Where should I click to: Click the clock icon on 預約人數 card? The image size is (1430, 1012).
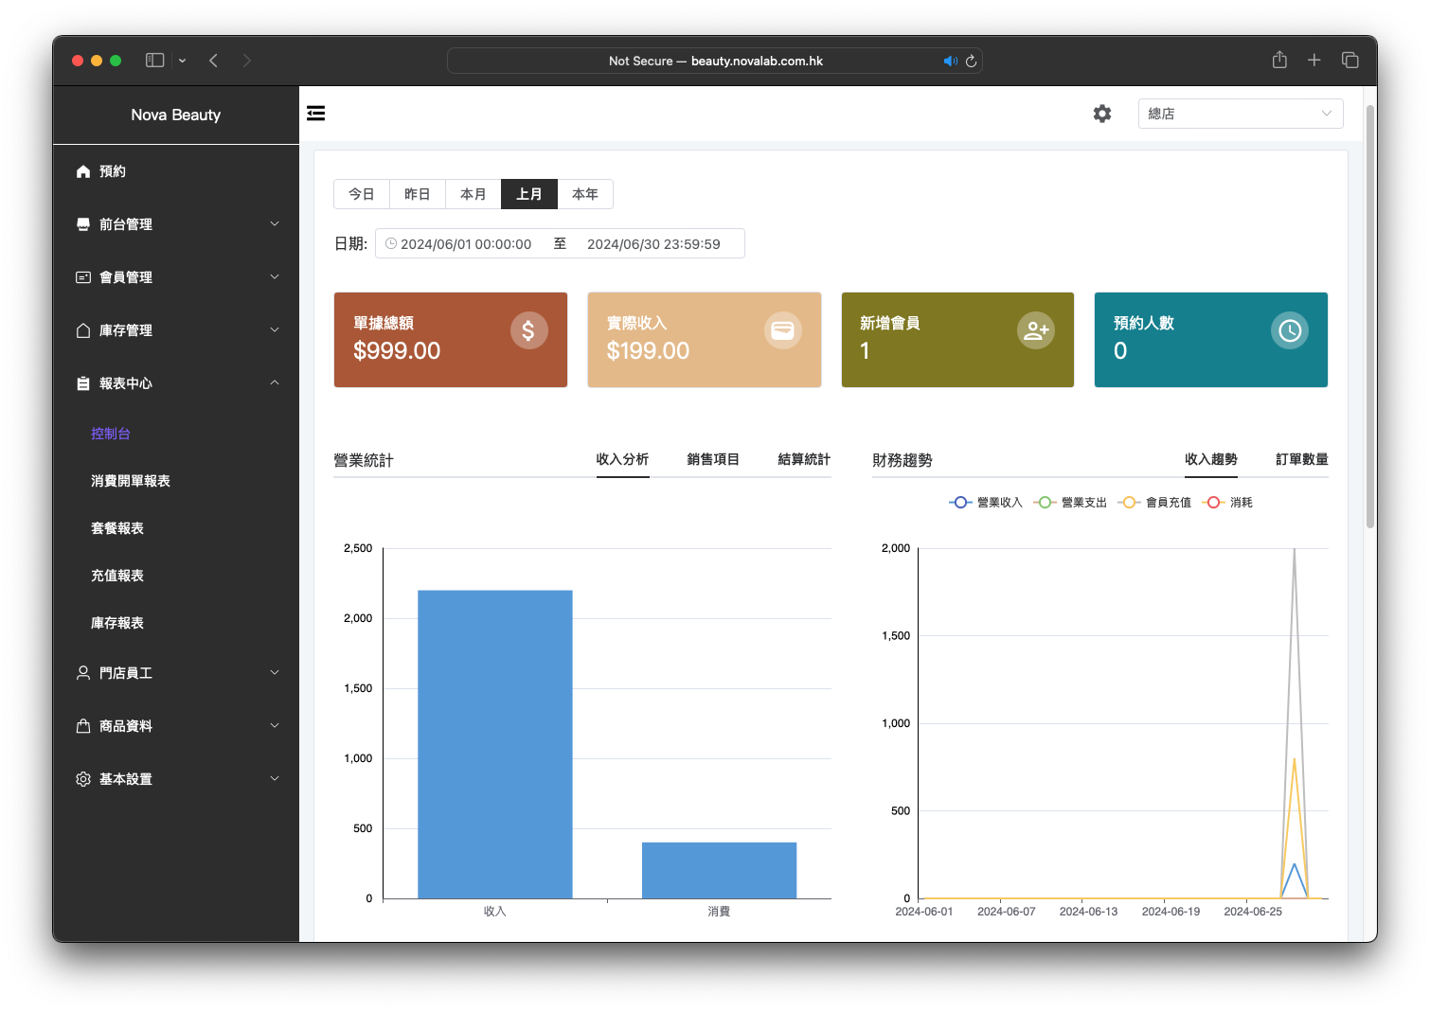(1290, 330)
